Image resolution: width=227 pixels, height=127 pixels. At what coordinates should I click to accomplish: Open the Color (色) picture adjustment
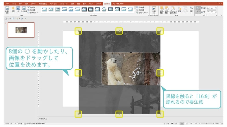(x=18, y=10)
